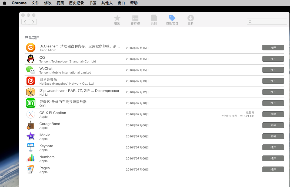The width and height of the screenshot is (290, 187).
Task: Click the Numbers app name
Action: click(x=47, y=157)
